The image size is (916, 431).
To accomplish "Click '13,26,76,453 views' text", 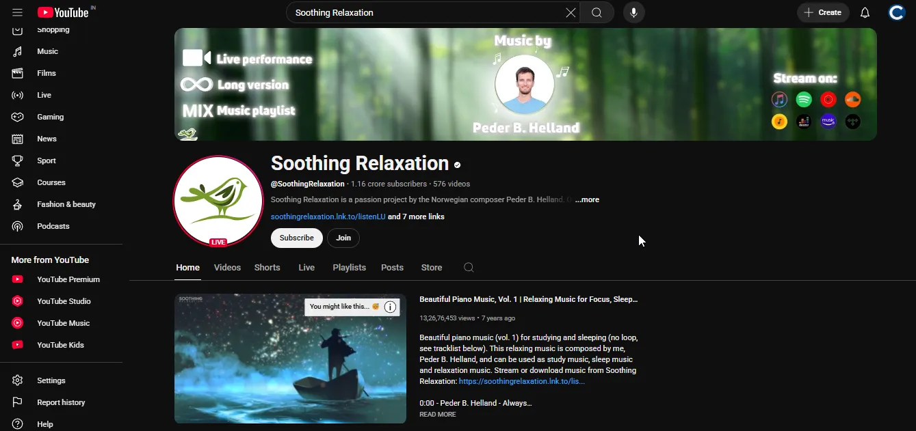I will pyautogui.click(x=447, y=318).
